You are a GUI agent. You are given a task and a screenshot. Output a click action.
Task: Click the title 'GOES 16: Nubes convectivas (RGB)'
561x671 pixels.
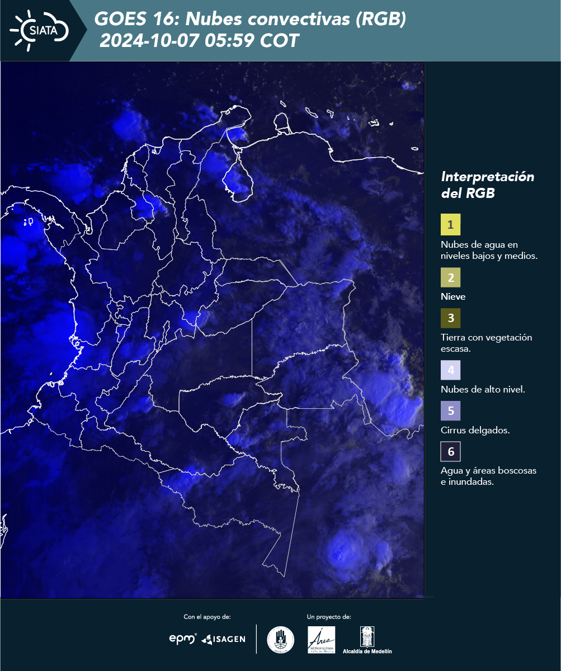click(x=250, y=20)
